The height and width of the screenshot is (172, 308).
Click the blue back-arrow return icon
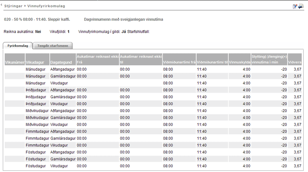click(x=301, y=6)
